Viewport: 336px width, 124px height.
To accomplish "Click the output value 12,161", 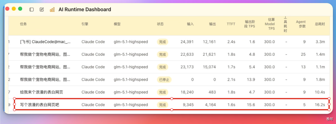I will [x=209, y=42].
